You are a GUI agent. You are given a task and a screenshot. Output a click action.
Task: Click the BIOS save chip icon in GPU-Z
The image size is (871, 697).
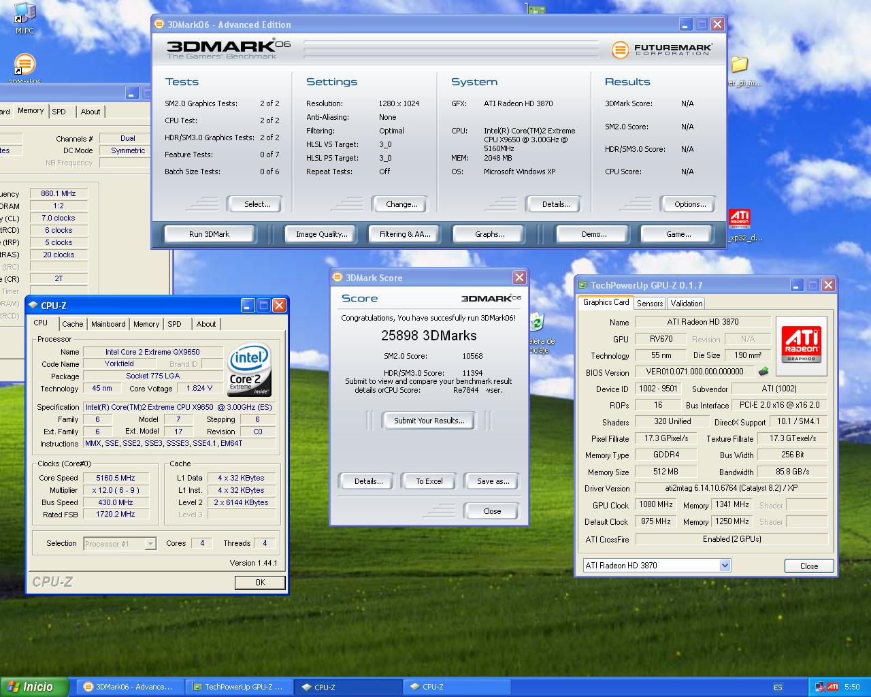(x=763, y=372)
